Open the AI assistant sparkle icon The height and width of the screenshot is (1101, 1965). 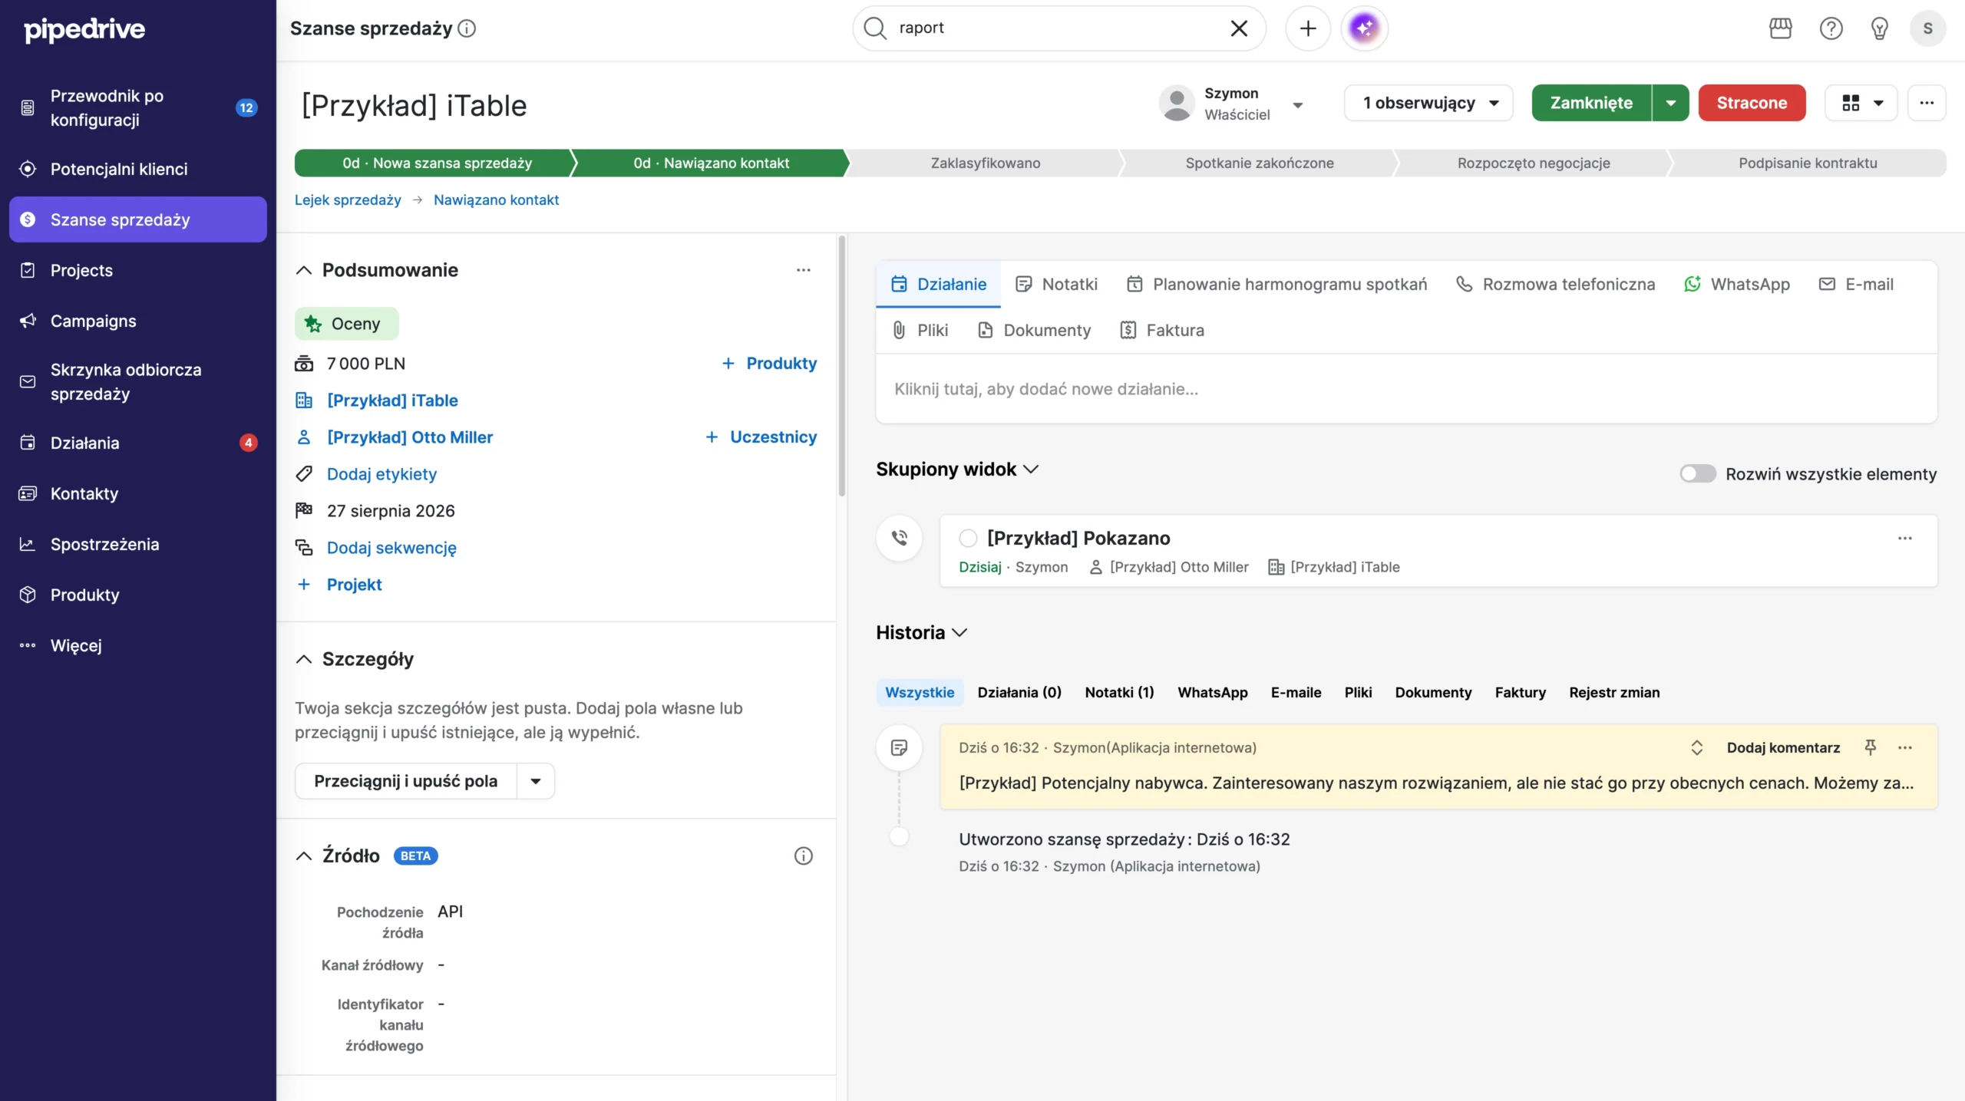[1364, 28]
